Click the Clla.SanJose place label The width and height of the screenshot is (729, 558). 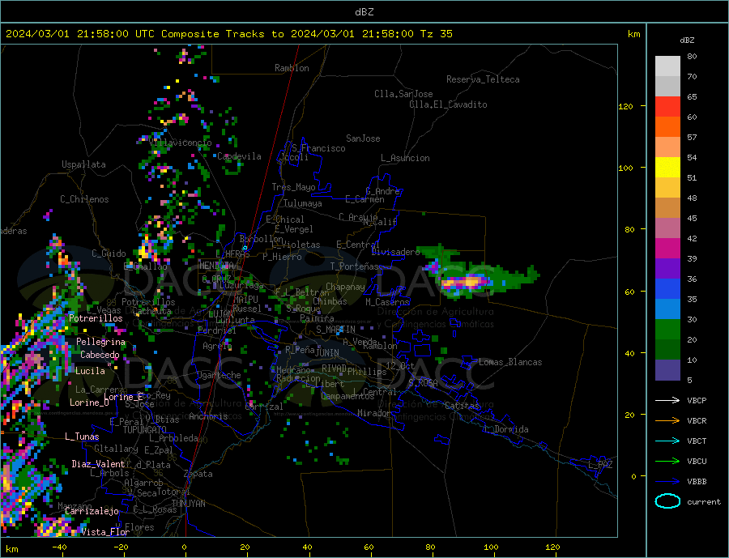pos(403,94)
